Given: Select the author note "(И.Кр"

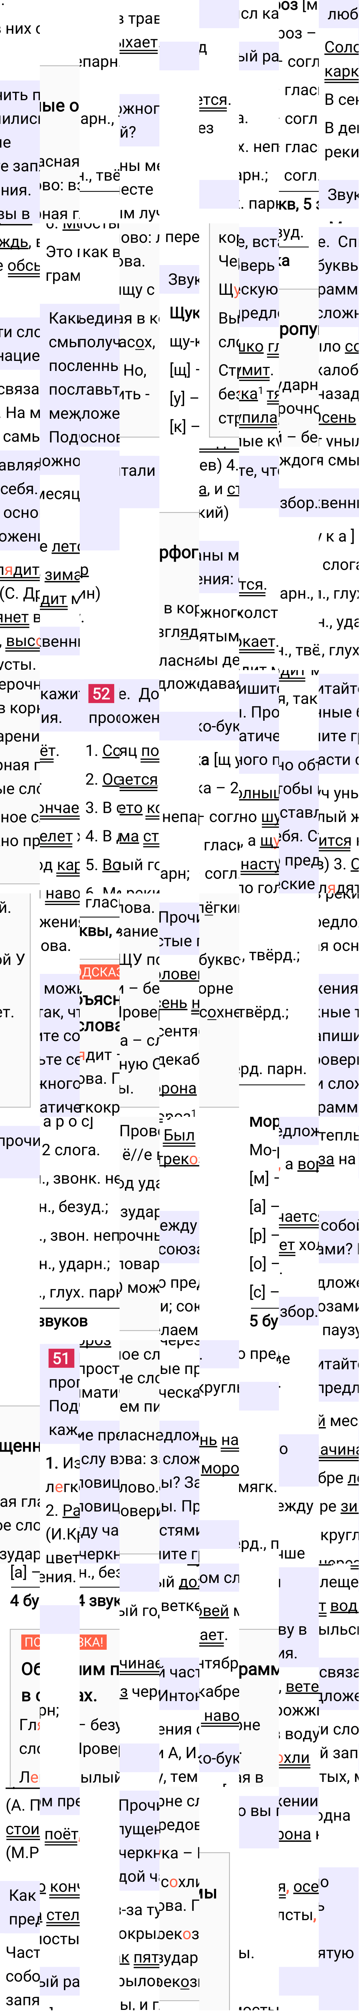Looking at the screenshot, I should [x=62, y=1533].
